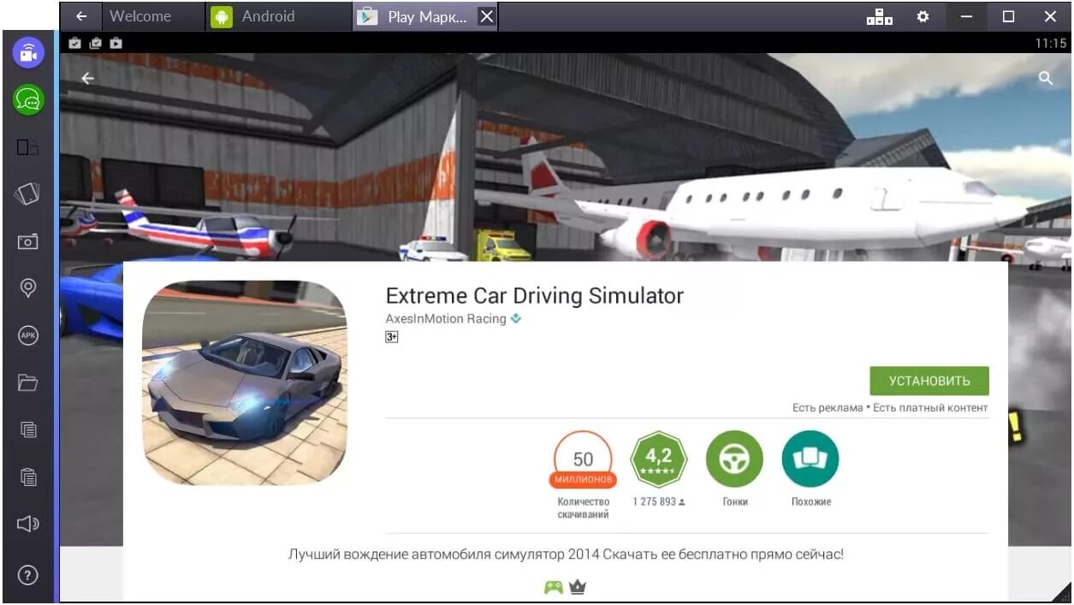The image size is (1074, 605).
Task: Click the multi-window layout sidebar icon
Action: [28, 148]
